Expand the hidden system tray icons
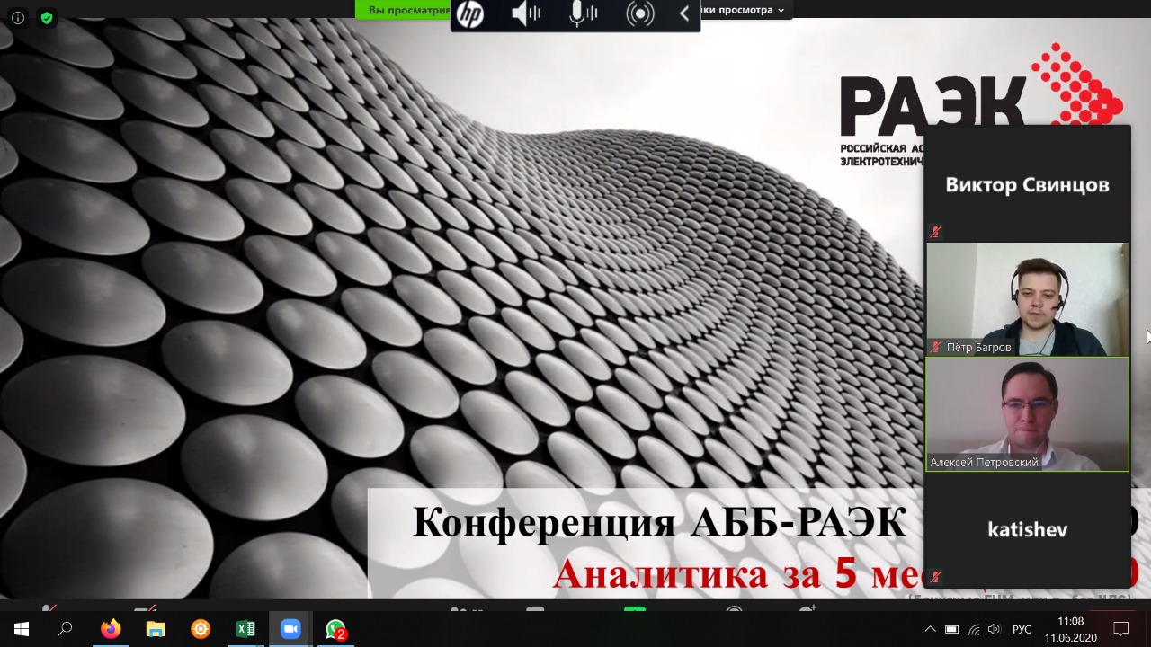Screen dimensions: 1151x647 (930, 629)
